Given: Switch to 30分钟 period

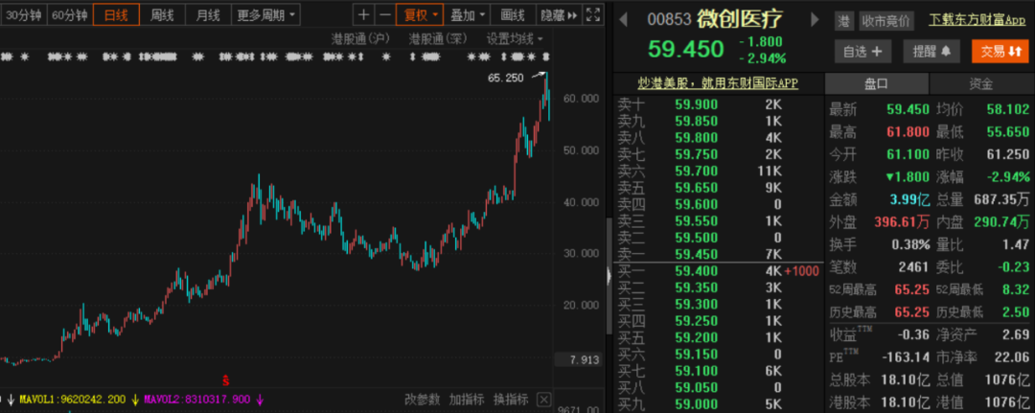Looking at the screenshot, I should (x=24, y=14).
